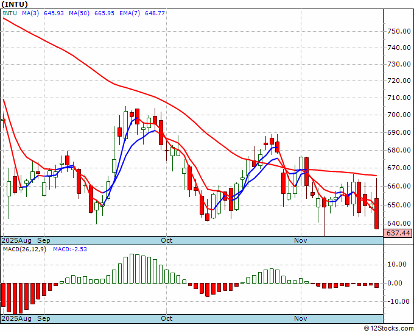
Task: Click the MA(50) value 665.95
Action: click(104, 13)
